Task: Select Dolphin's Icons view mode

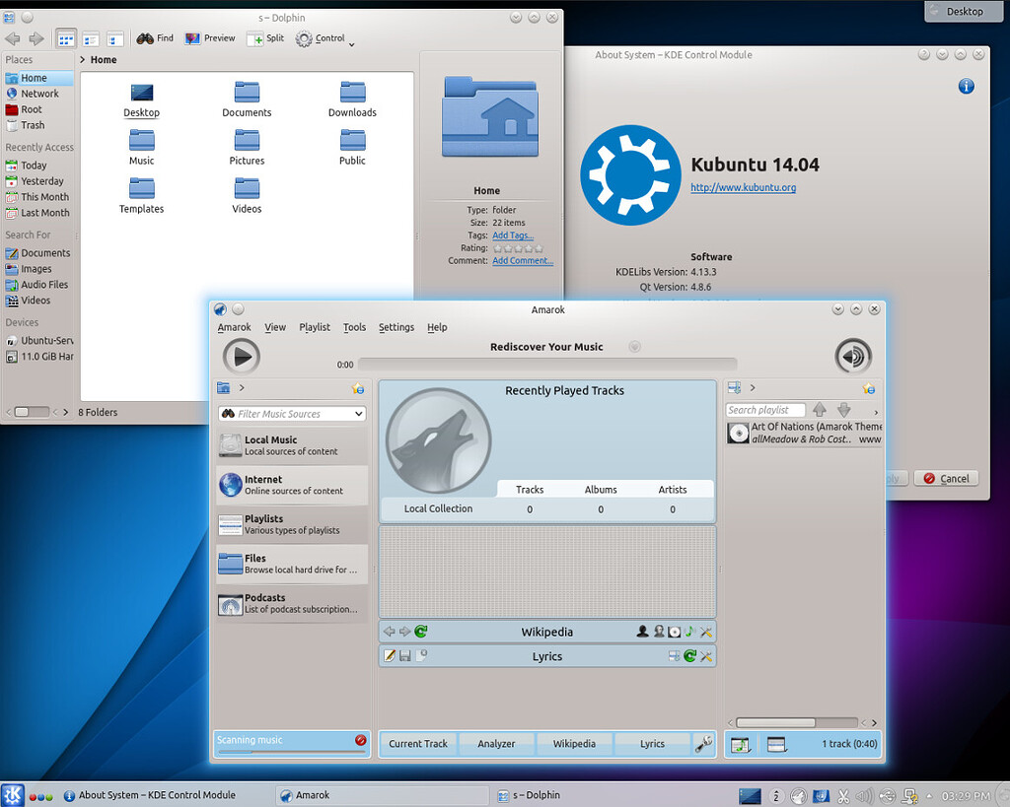Action: pyautogui.click(x=66, y=39)
